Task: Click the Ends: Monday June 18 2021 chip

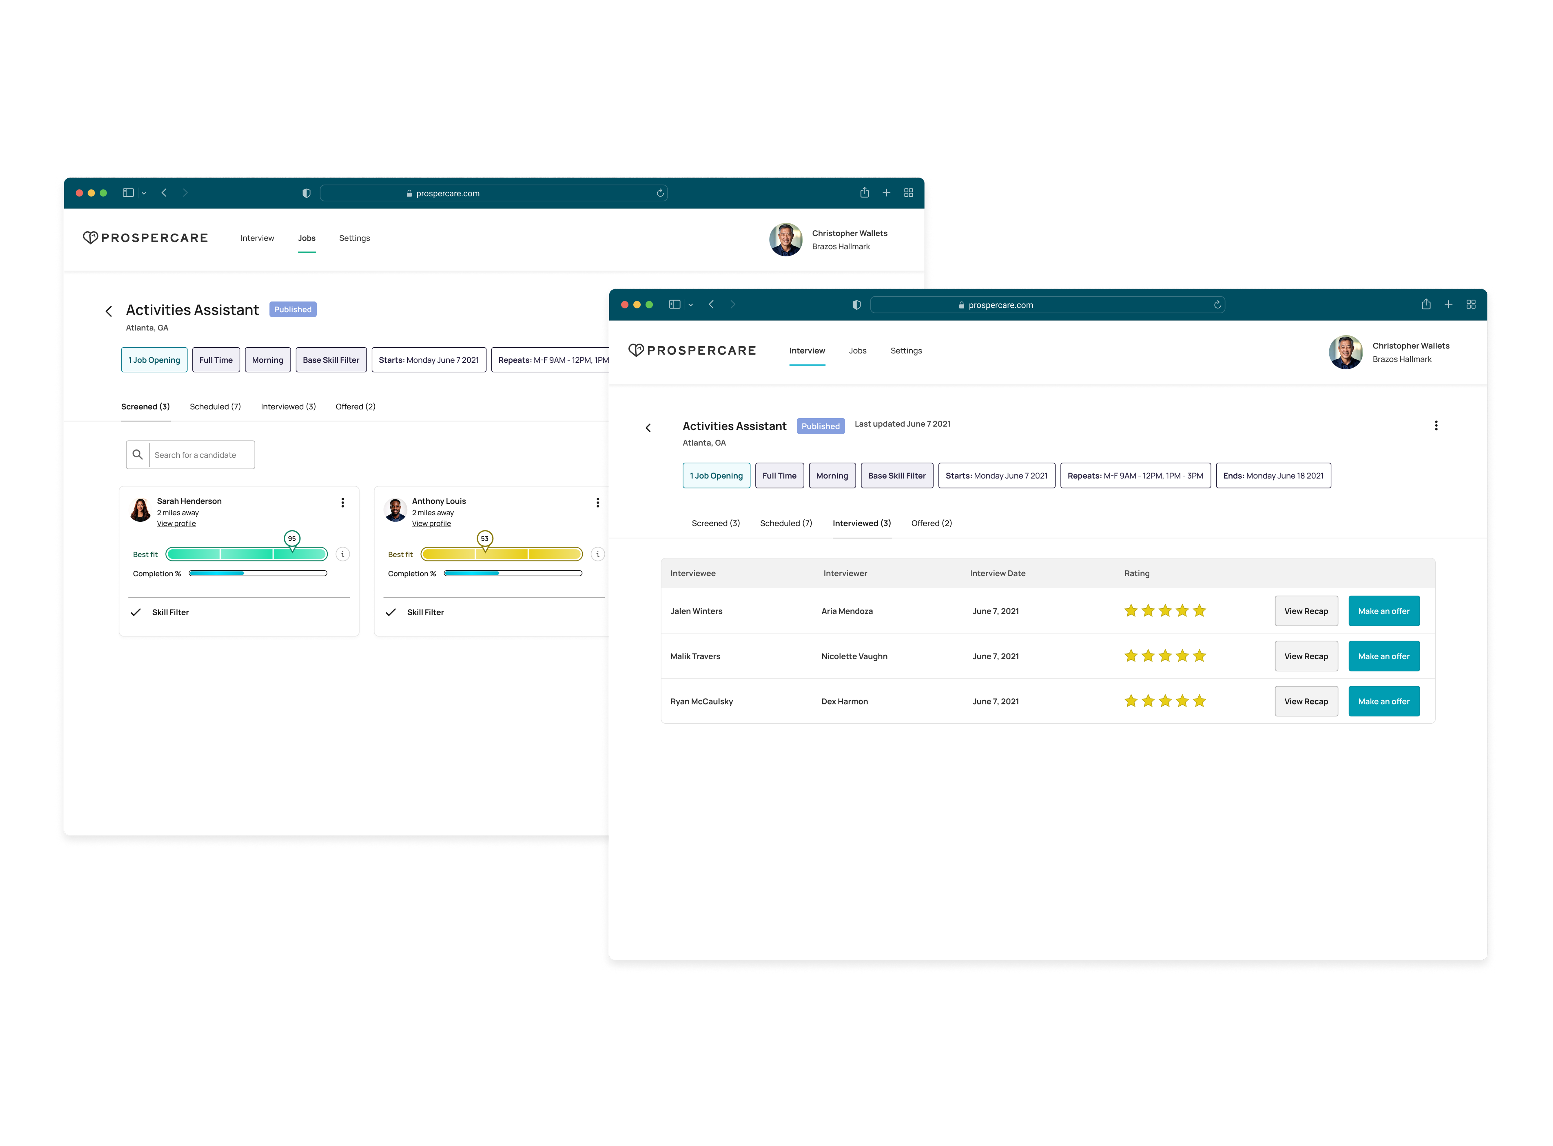Action: [x=1273, y=476]
